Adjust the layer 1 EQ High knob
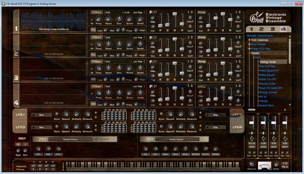This screenshot has height=174, width=304. 136,30
